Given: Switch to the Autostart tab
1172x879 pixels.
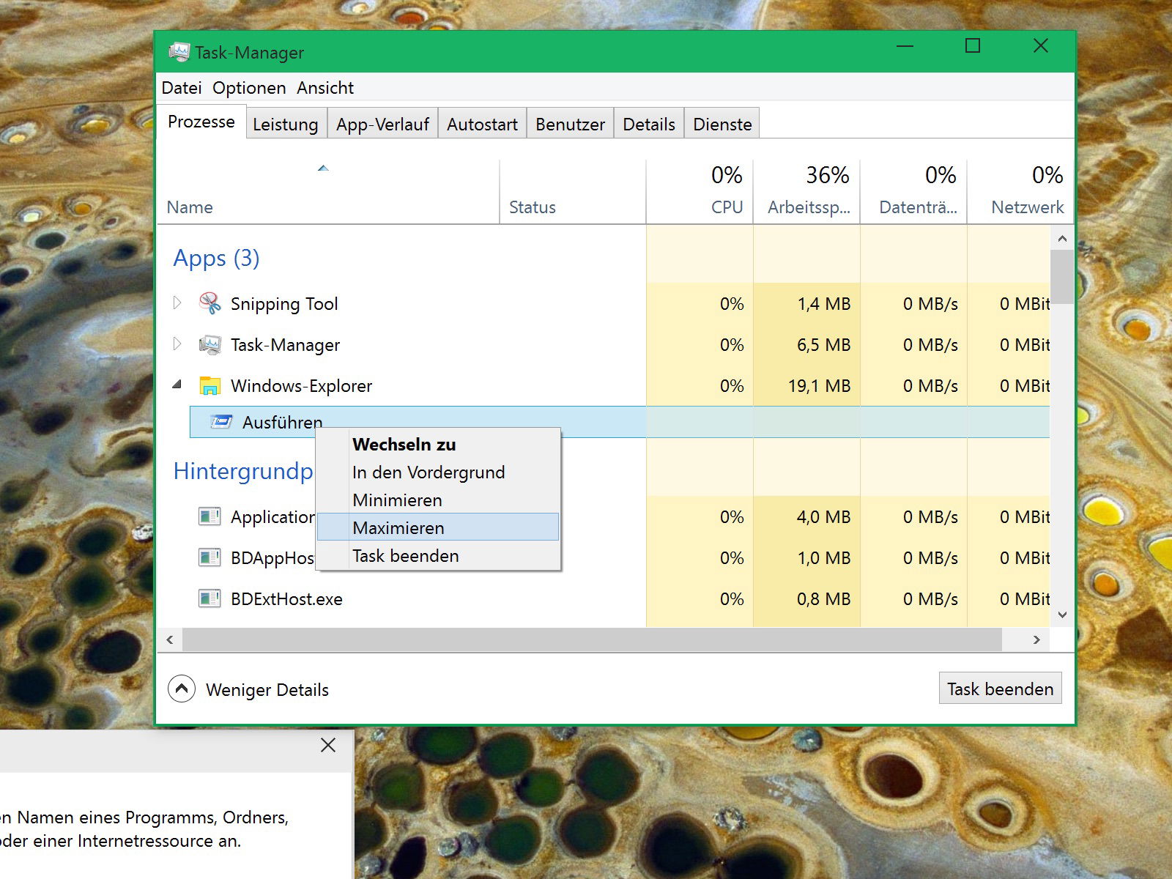Looking at the screenshot, I should [482, 124].
